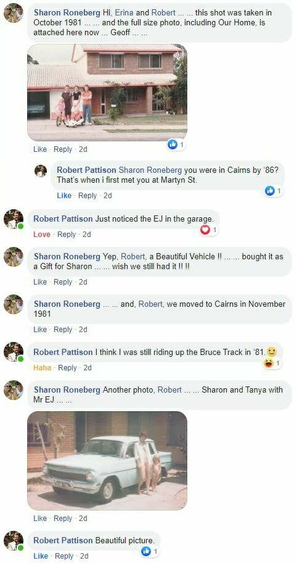This screenshot has height=563, width=297.
Task: Click Robert Pattison's avatar beside the Beautiful picture comment
Action: pos(14,541)
